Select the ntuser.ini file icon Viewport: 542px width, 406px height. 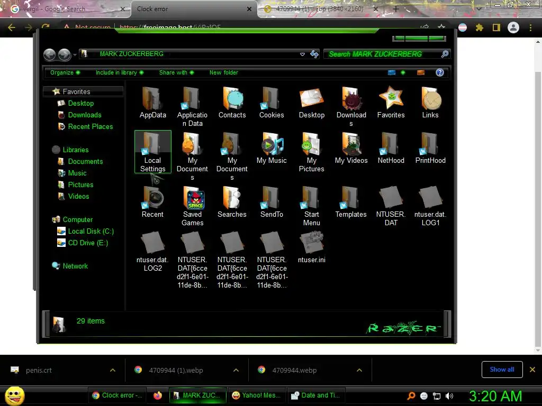311,243
